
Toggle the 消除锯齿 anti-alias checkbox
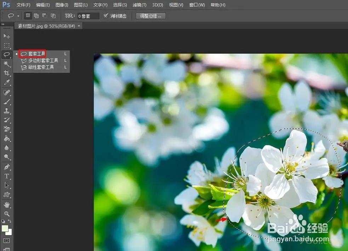tap(105, 16)
